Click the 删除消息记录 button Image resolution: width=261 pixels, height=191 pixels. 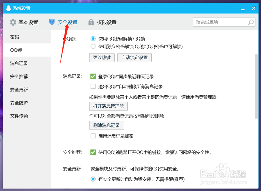coord(106,125)
